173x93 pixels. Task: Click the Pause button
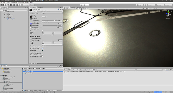(x=84, y=5)
